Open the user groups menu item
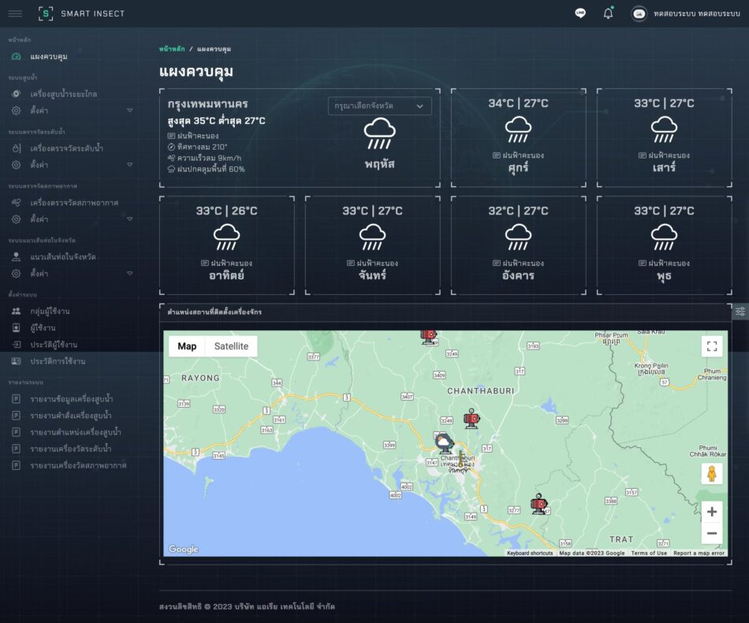 [47, 311]
